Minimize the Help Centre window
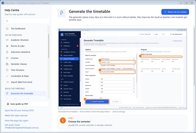This screenshot has width=196, height=133. [181, 3]
